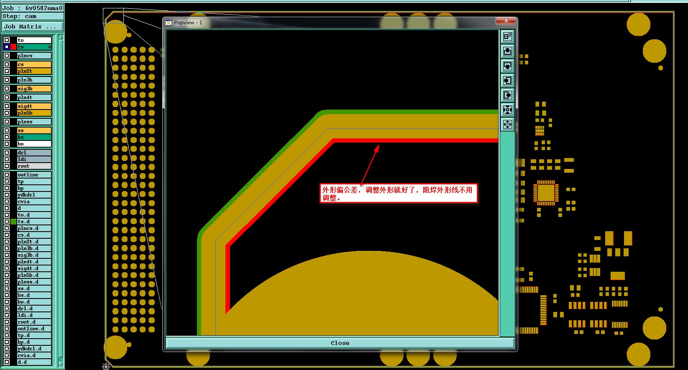Click the red color swatch of layer ts
Image resolution: width=688 pixels, height=370 pixels.
(13, 47)
